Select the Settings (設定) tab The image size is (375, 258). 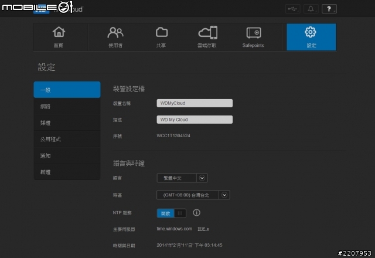[x=311, y=37]
